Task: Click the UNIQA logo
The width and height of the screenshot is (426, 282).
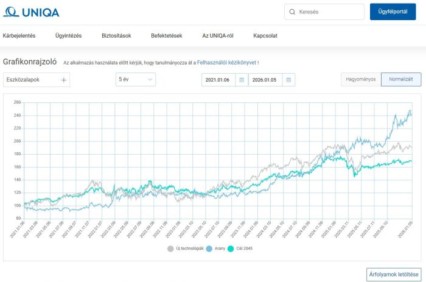Action: 31,12
